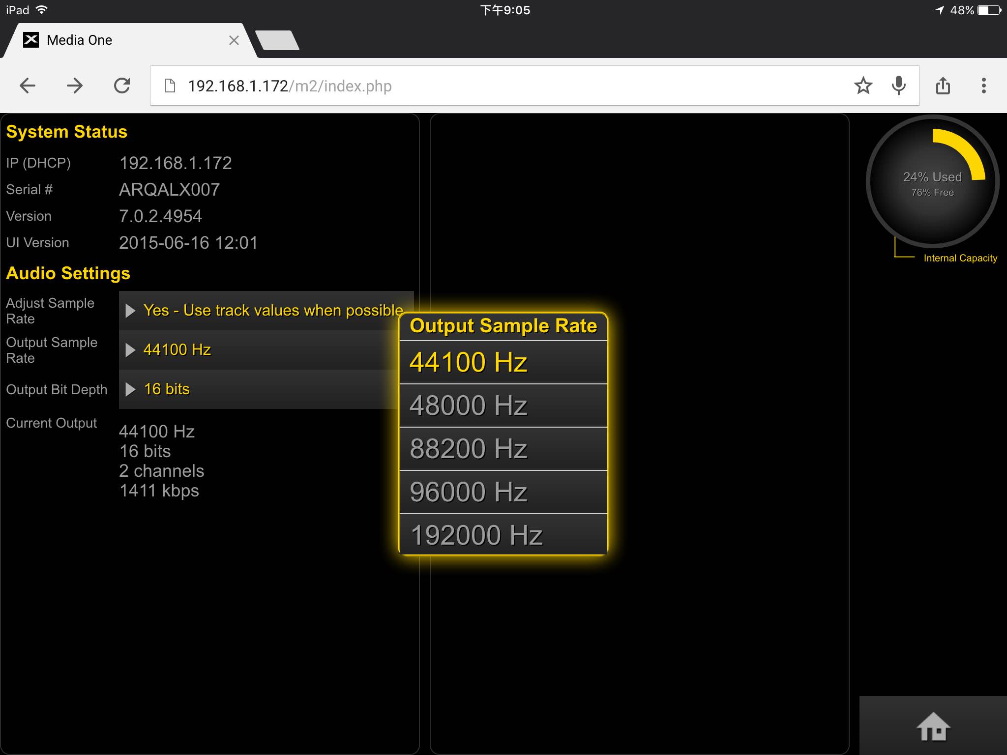
Task: Expand the Adjust Sample Rate dropdown
Action: [x=266, y=311]
